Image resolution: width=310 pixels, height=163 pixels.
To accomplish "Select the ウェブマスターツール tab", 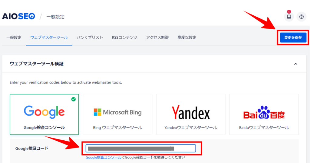I will pyautogui.click(x=49, y=37).
